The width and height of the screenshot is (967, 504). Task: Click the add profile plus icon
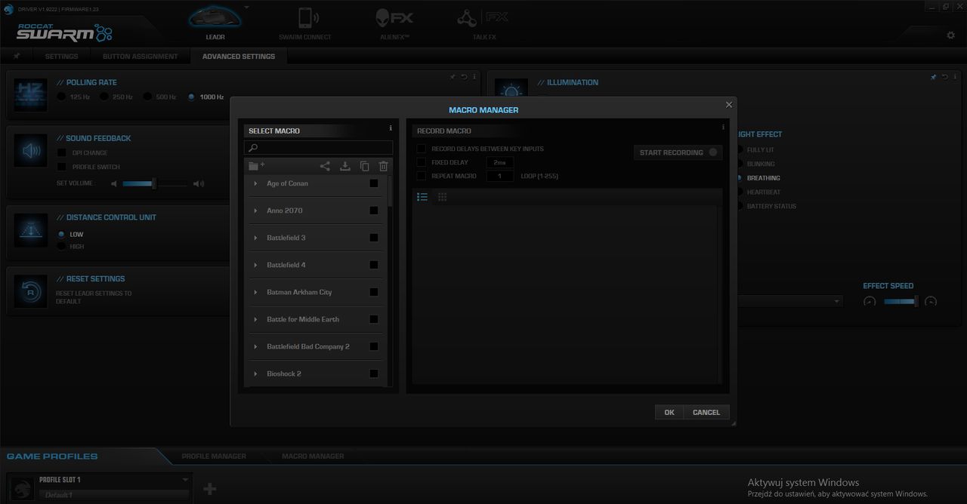(x=210, y=489)
